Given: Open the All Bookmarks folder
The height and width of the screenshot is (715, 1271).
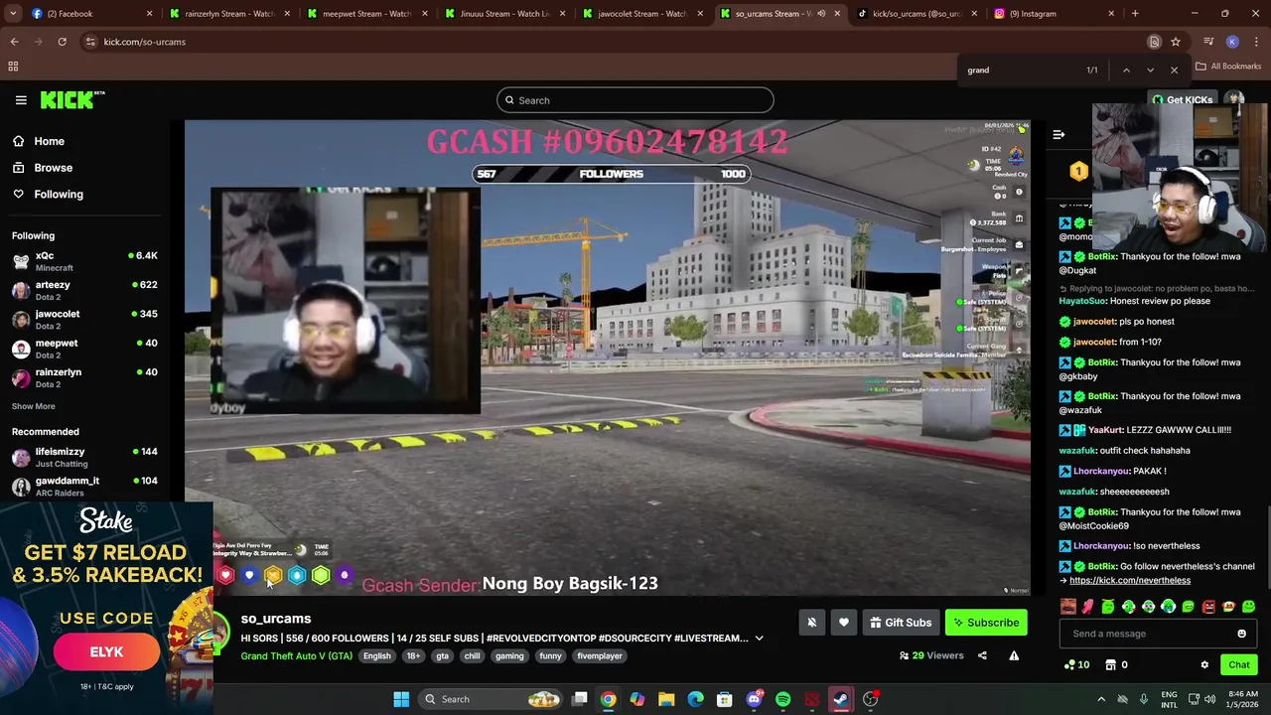Looking at the screenshot, I should coord(1229,67).
